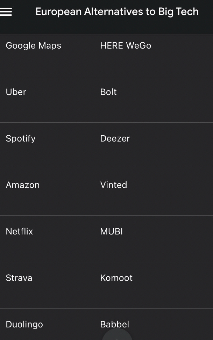Choose Spotify in the list
This screenshot has width=213, height=340.
(21, 139)
